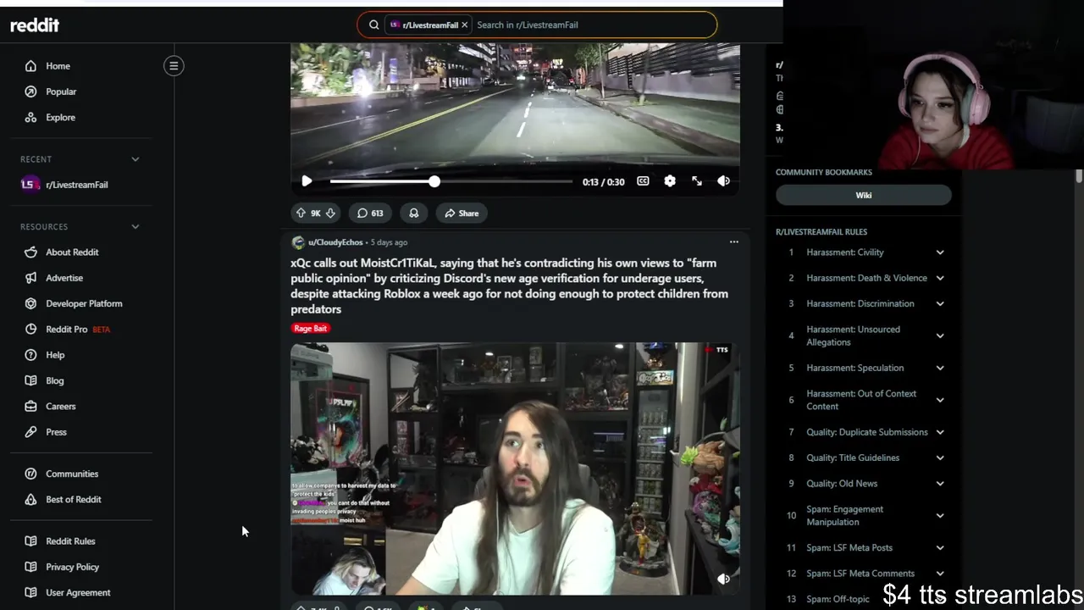Toggle closed captions on the video
Screen dimensions: 1084x610
(643, 181)
